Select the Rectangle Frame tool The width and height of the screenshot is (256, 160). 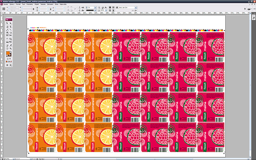pyautogui.click(x=7, y=33)
